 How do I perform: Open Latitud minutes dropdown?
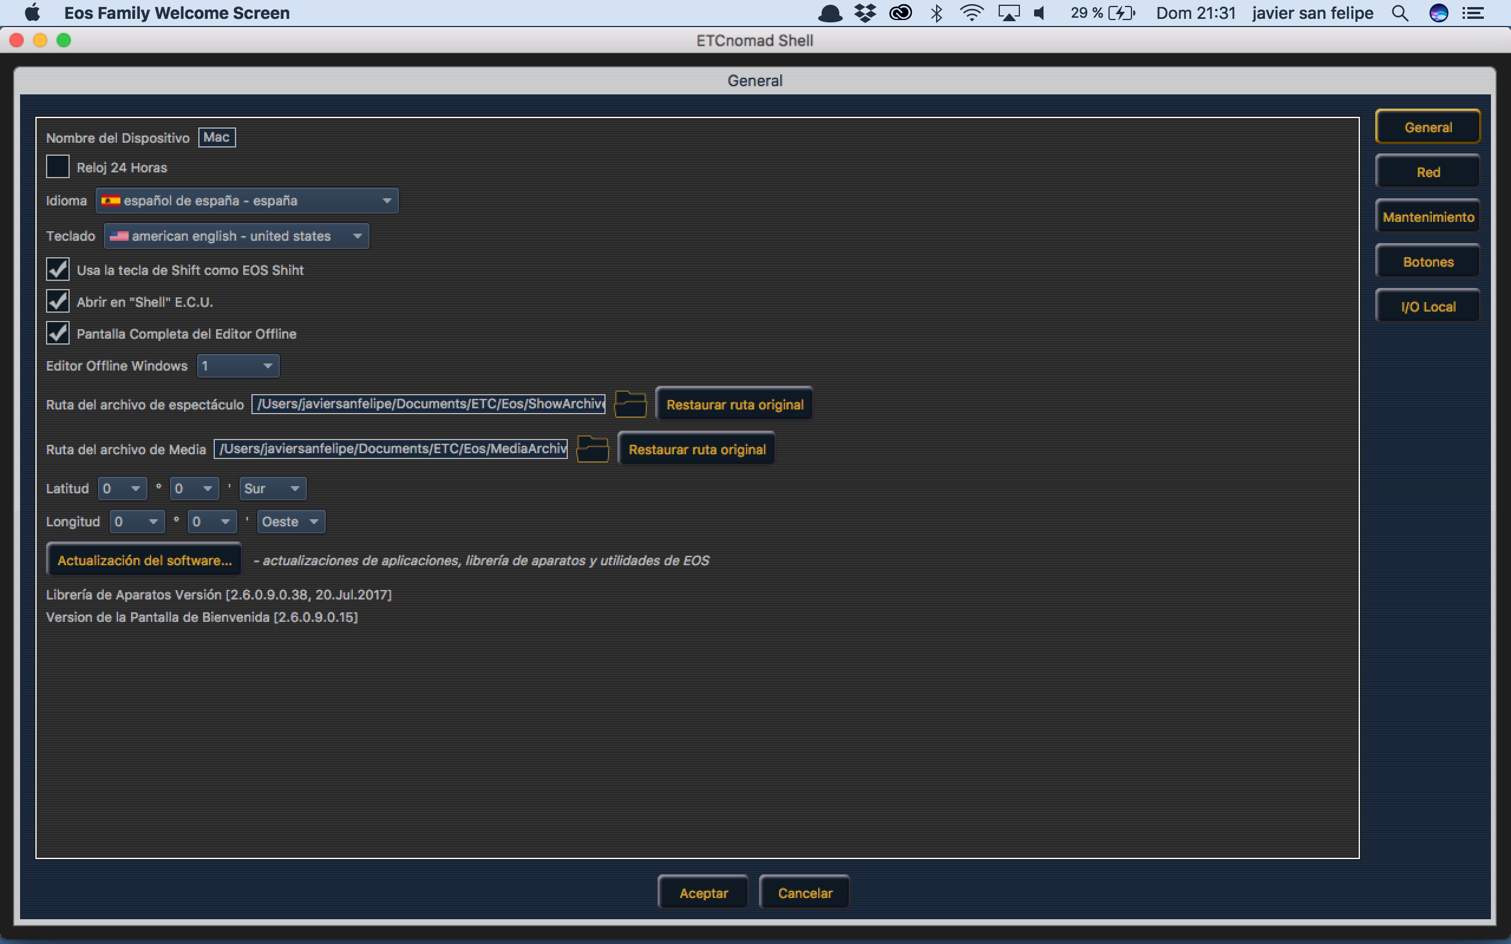point(194,489)
